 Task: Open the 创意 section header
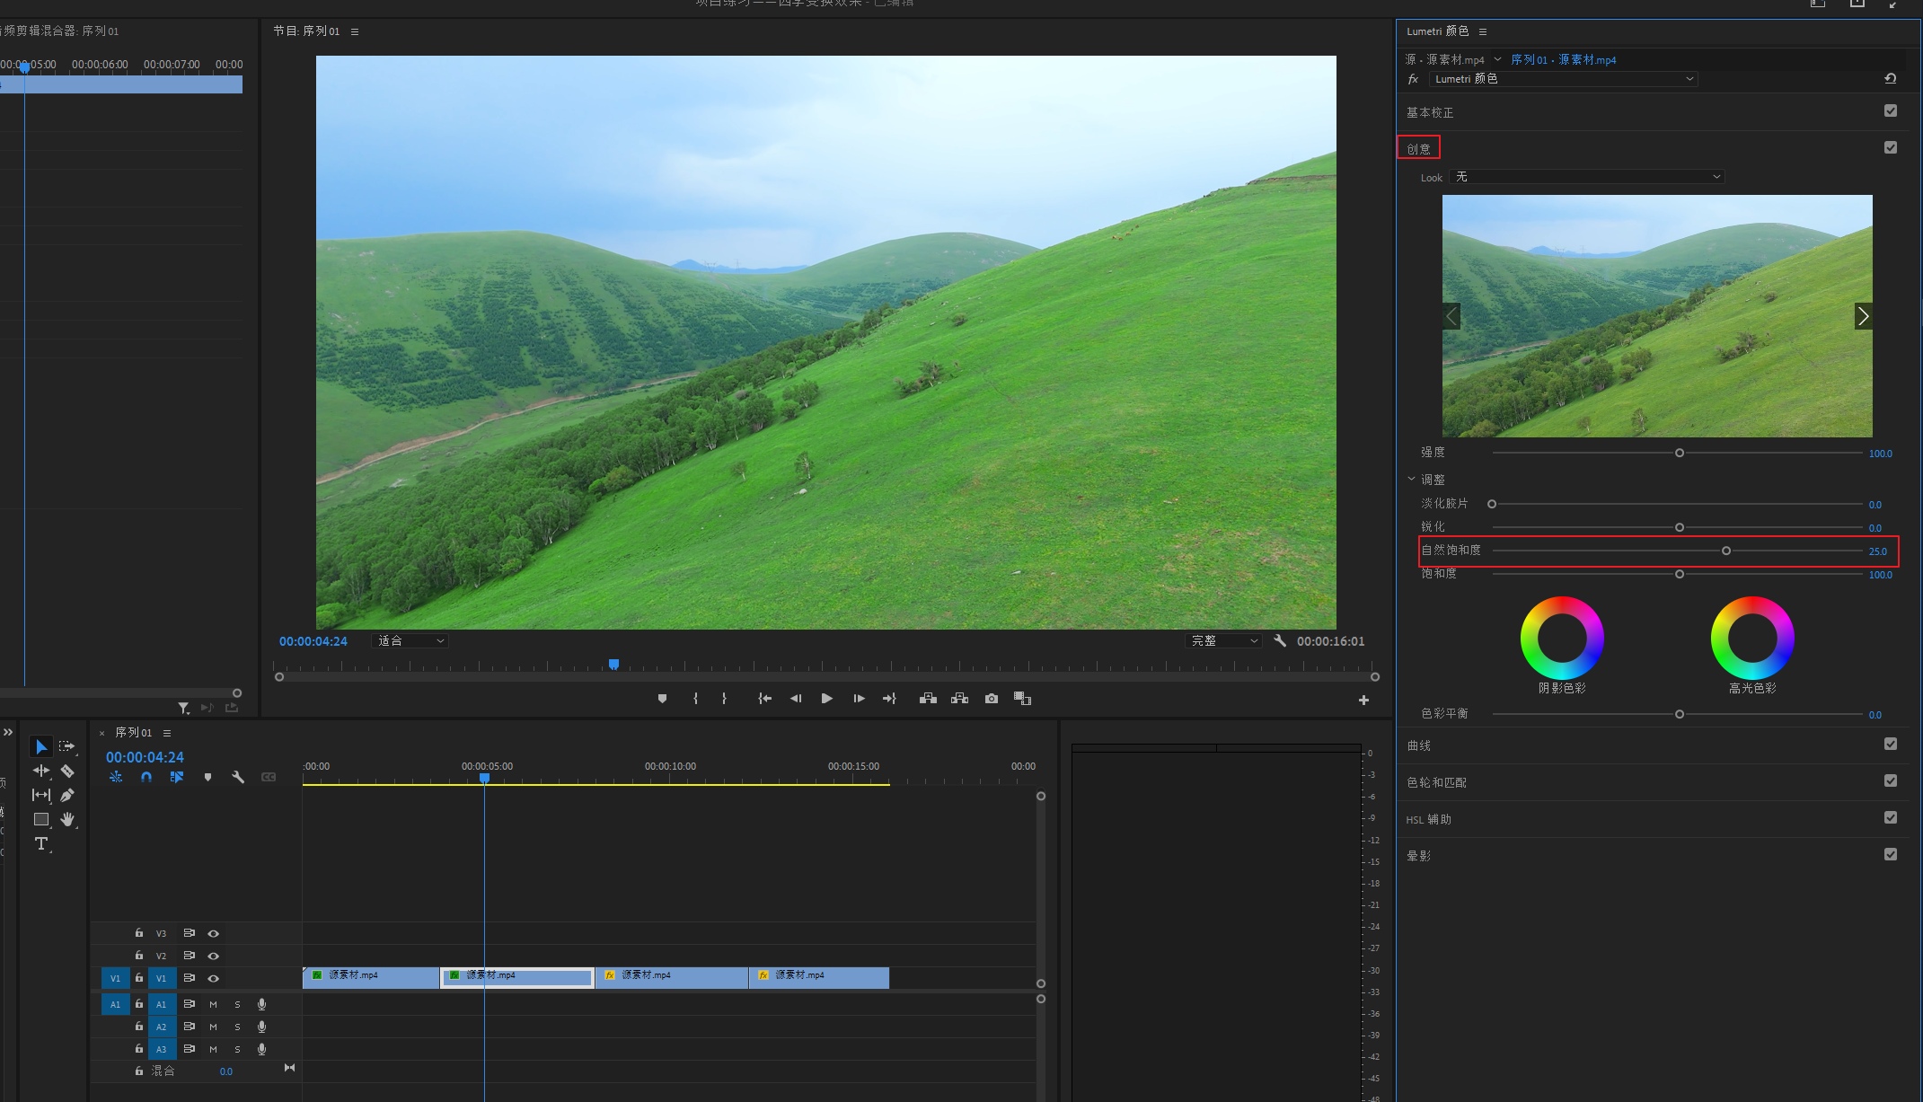pyautogui.click(x=1419, y=149)
